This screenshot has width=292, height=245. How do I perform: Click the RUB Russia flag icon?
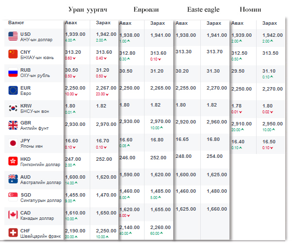point(13,72)
